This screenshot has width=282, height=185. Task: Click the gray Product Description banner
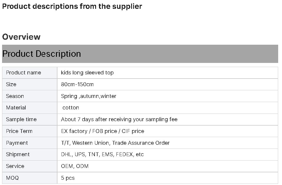click(140, 54)
